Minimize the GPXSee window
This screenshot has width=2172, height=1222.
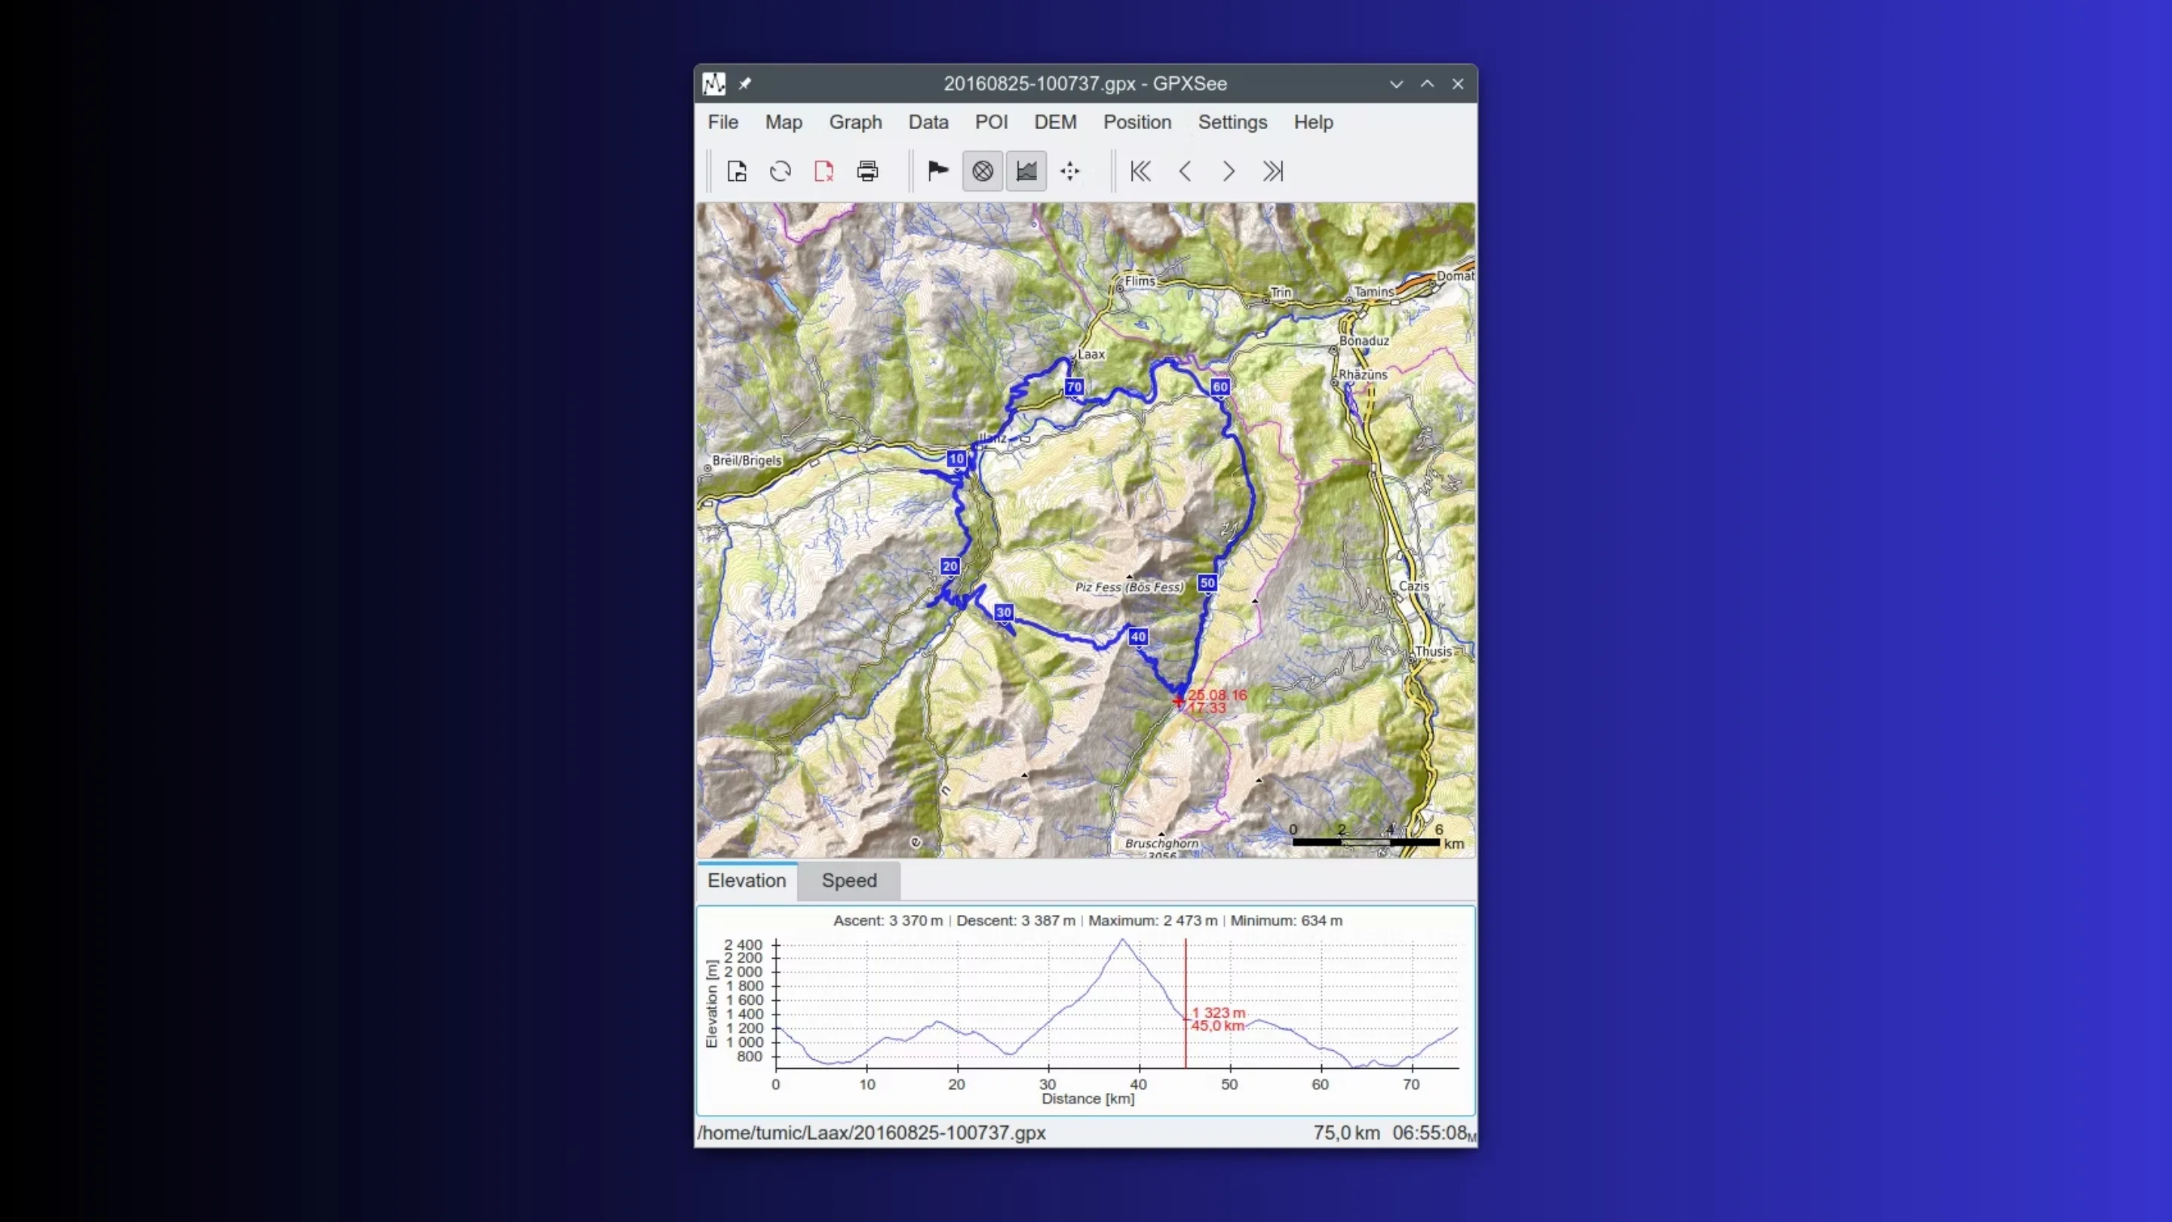(1396, 84)
